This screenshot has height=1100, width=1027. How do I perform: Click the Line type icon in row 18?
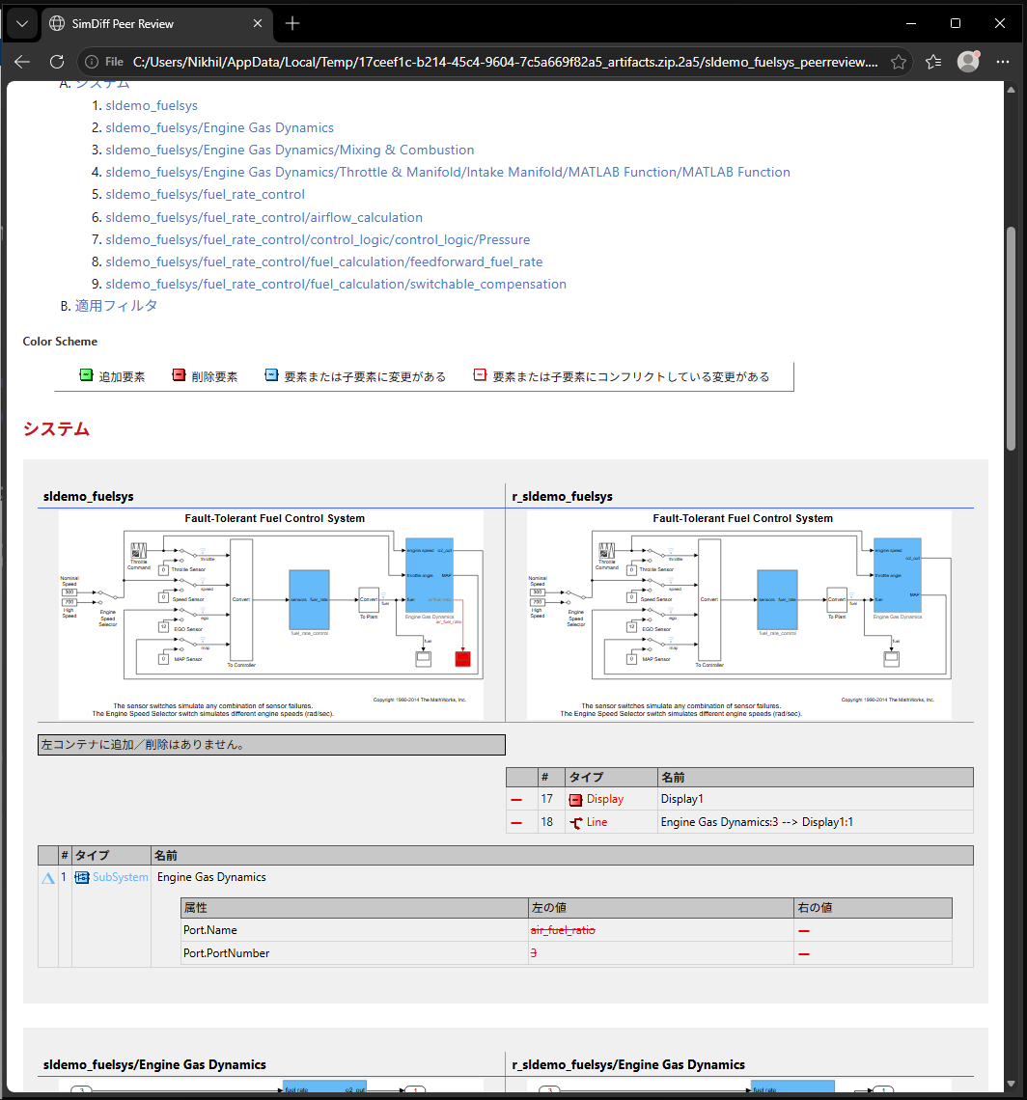tap(576, 823)
